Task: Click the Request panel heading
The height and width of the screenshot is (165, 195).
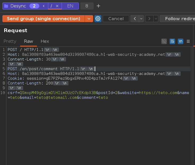Action: 16,30
